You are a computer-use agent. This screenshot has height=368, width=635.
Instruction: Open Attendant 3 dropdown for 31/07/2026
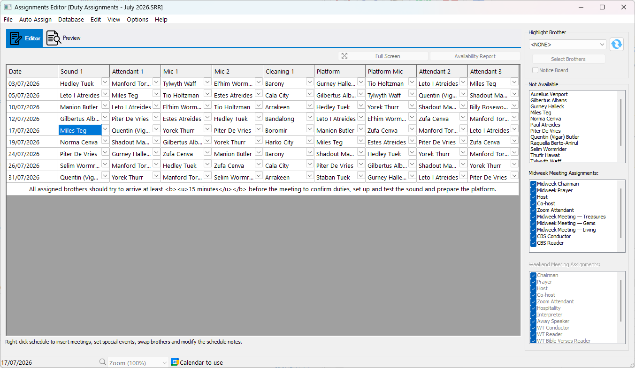pyautogui.click(x=514, y=176)
